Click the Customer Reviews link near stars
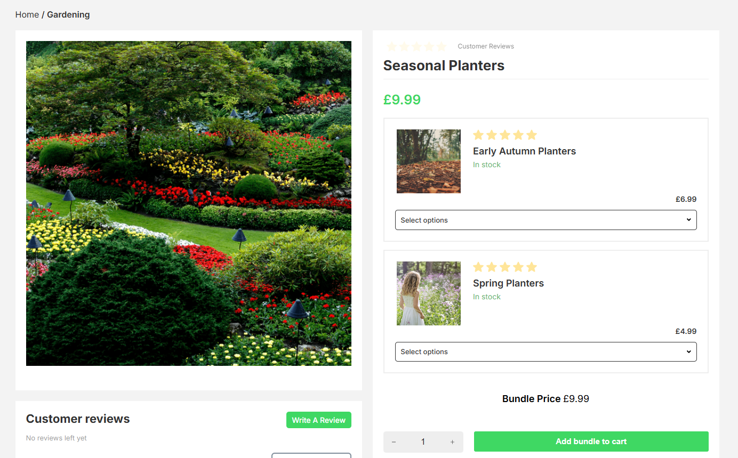The image size is (738, 458). (x=486, y=46)
